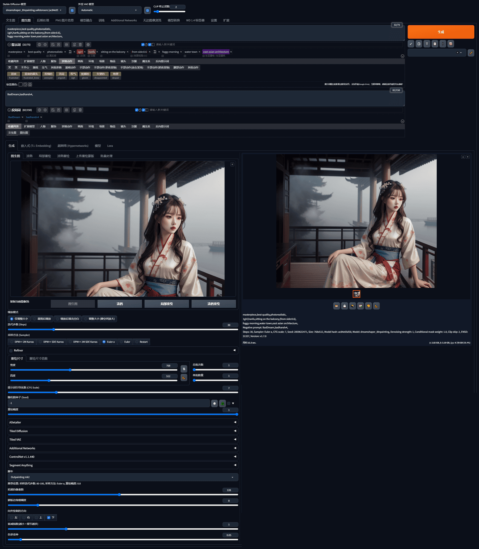Viewport: 479px width, 549px height.
Task: Open the external VAE model dropdown
Action: 109,10
